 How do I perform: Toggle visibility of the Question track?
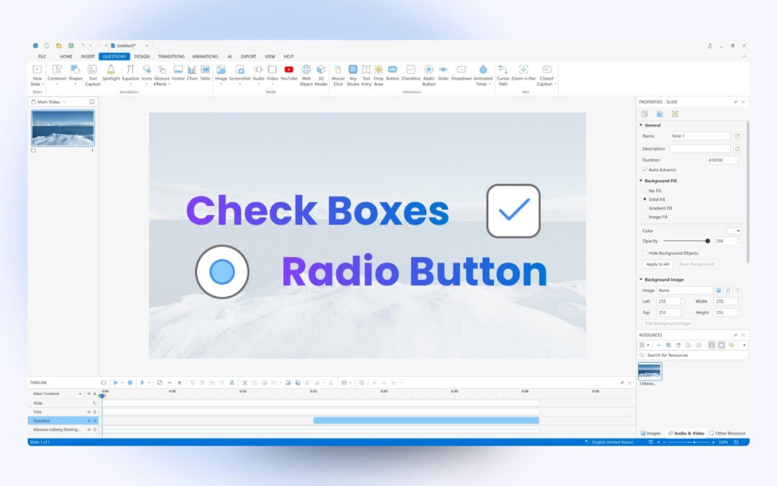[x=89, y=420]
